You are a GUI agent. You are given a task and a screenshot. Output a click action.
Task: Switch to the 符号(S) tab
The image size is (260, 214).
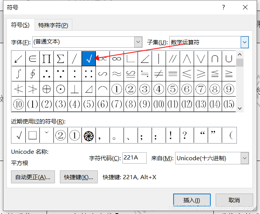coord(20,25)
